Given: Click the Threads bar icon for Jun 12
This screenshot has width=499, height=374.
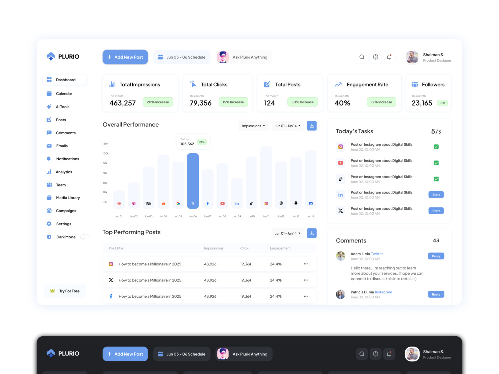Looking at the screenshot, I should click(x=281, y=203).
